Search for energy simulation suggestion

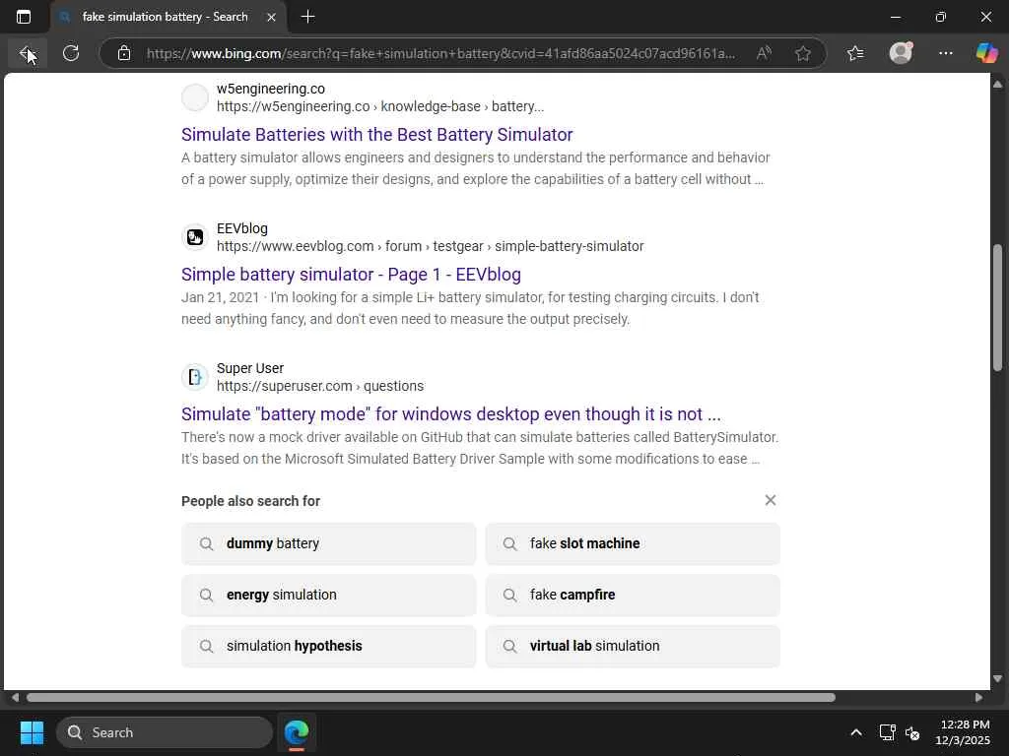coord(329,596)
